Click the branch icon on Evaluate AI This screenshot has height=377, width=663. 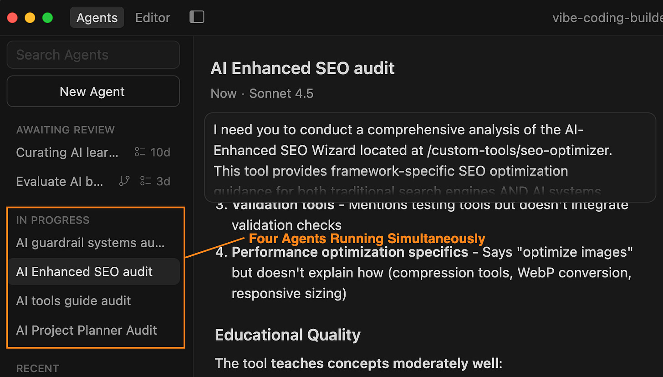point(124,181)
